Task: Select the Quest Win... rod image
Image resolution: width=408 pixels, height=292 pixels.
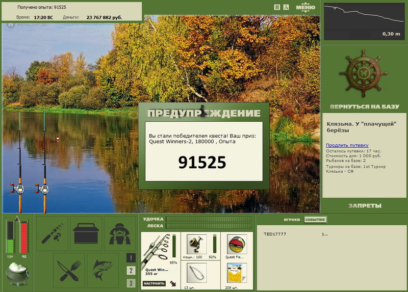Action: pos(156,251)
